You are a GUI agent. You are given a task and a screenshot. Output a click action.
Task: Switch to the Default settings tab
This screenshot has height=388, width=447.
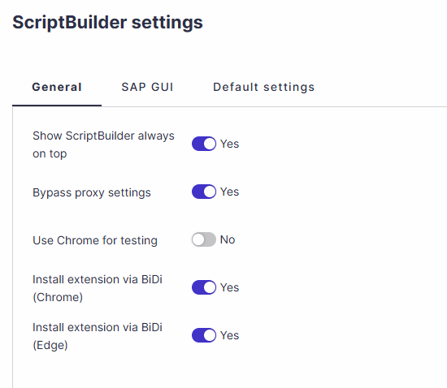(263, 87)
